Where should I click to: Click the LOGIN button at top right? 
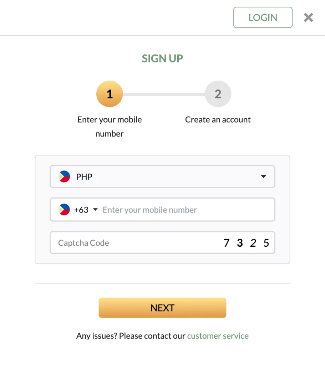(x=263, y=17)
